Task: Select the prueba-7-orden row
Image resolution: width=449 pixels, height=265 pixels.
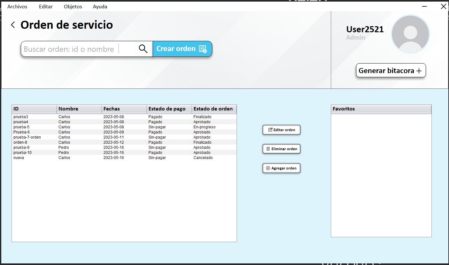Action: 124,137
